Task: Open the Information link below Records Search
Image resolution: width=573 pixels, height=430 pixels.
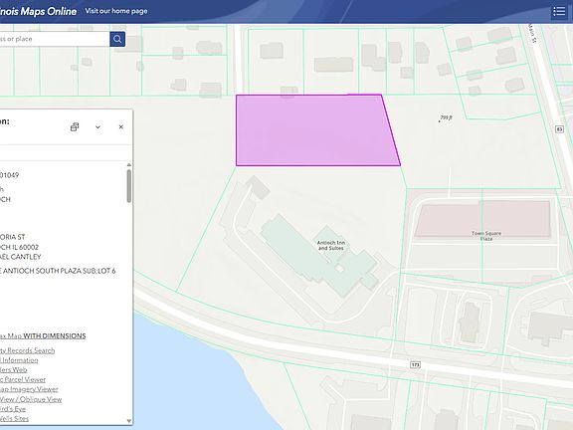Action: click(x=19, y=360)
